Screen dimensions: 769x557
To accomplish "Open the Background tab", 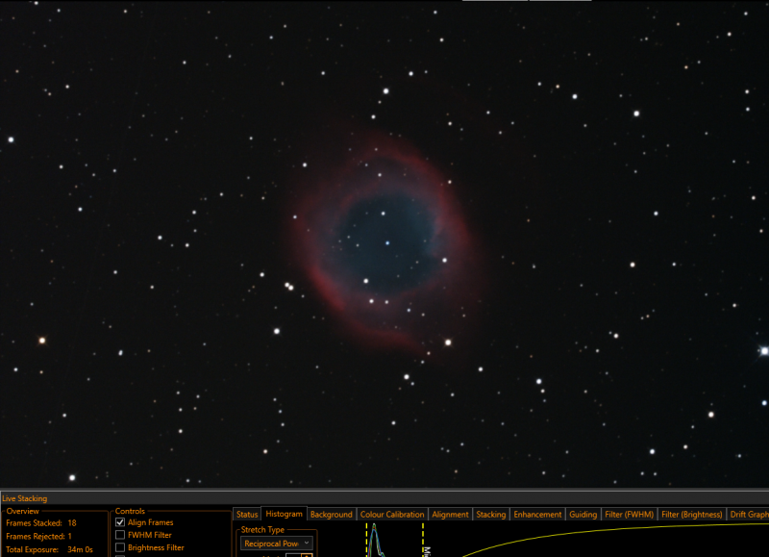I will (x=331, y=515).
